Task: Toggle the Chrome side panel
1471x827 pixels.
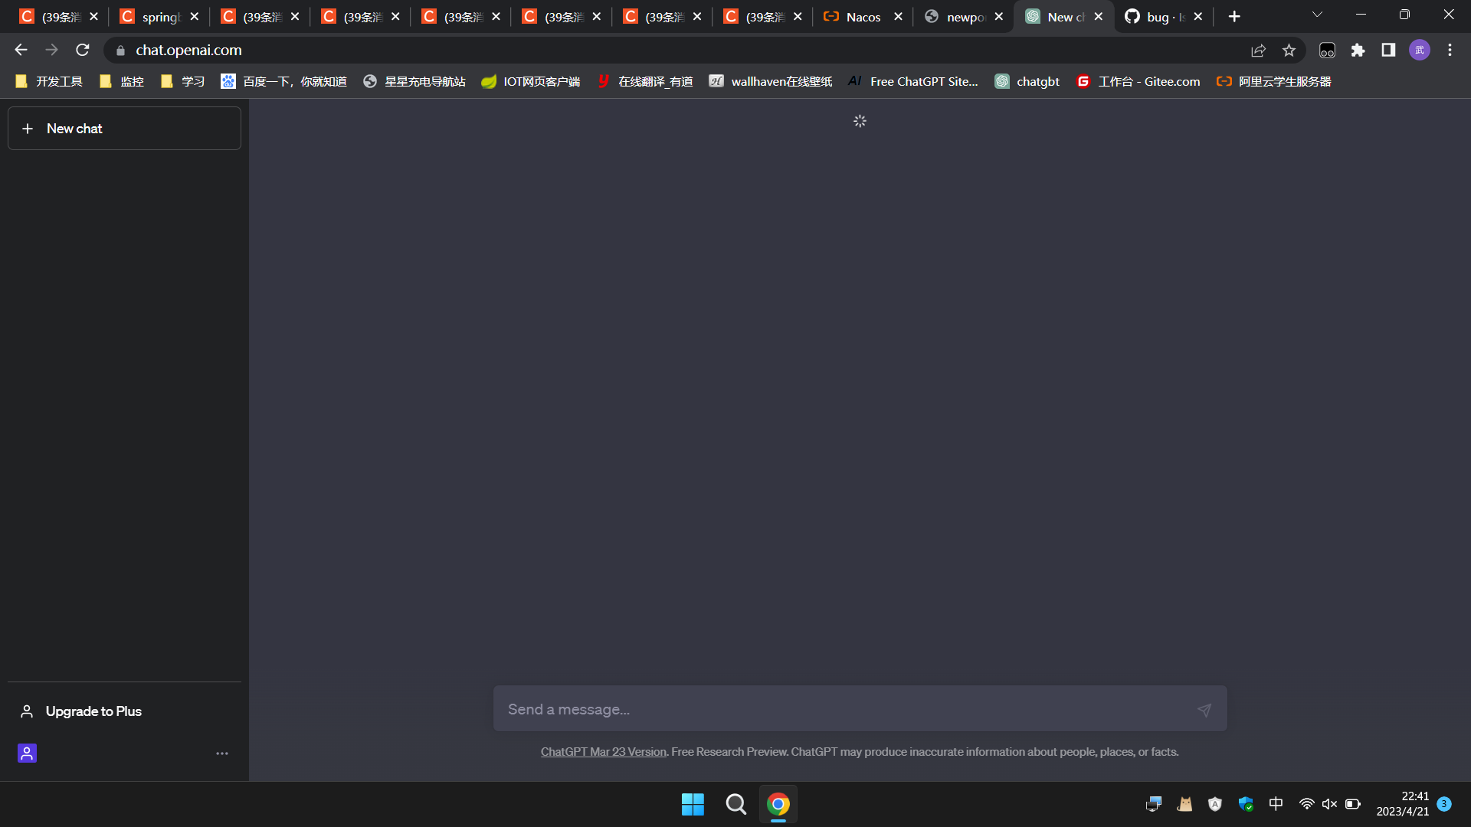Action: pos(1389,50)
